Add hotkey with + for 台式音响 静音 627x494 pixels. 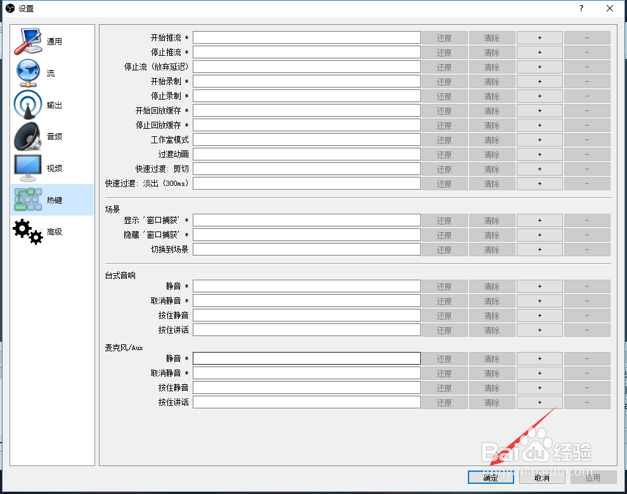coord(540,287)
